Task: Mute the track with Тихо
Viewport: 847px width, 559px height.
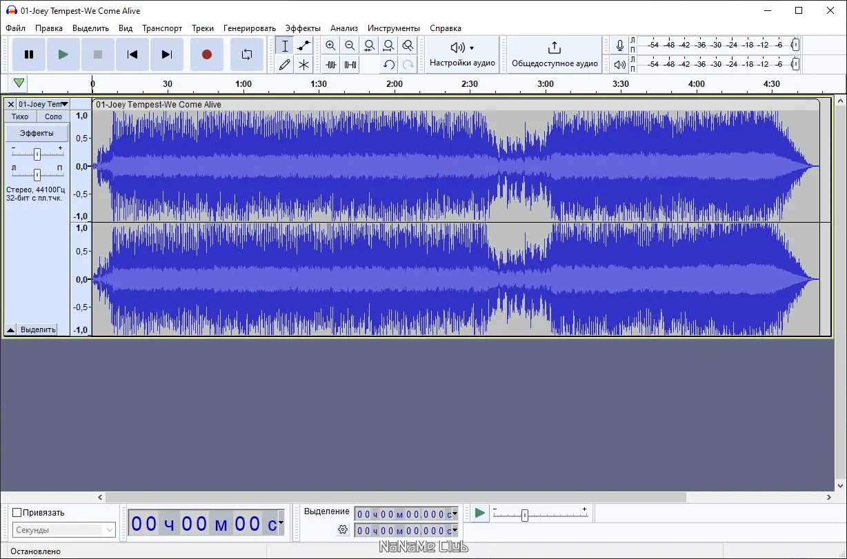Action: [20, 116]
